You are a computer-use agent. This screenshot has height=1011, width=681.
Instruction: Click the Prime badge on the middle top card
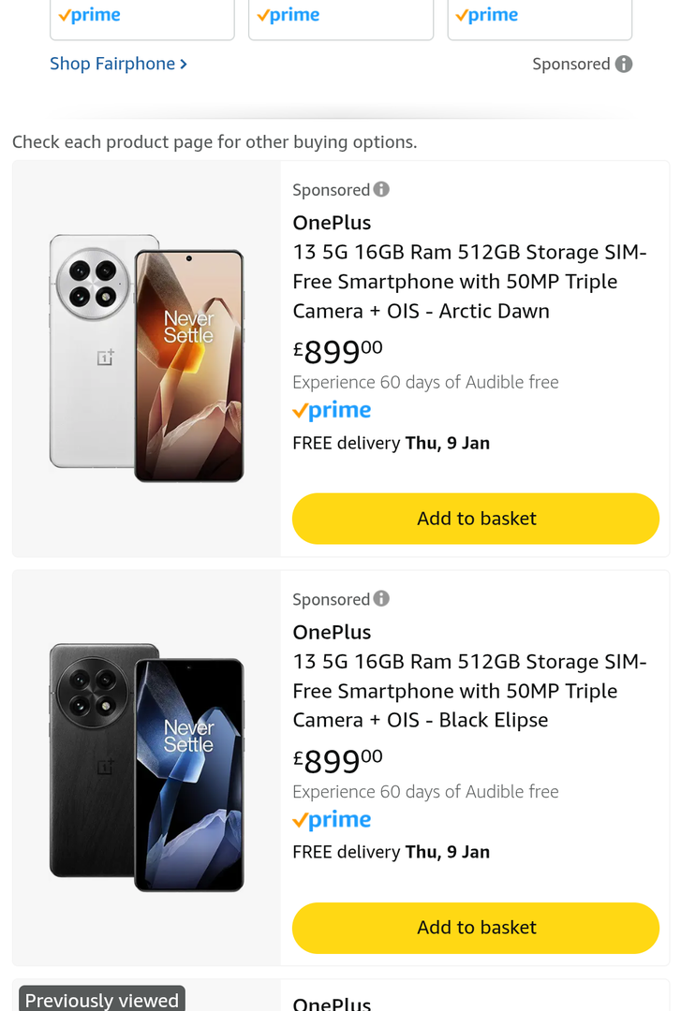click(x=288, y=15)
